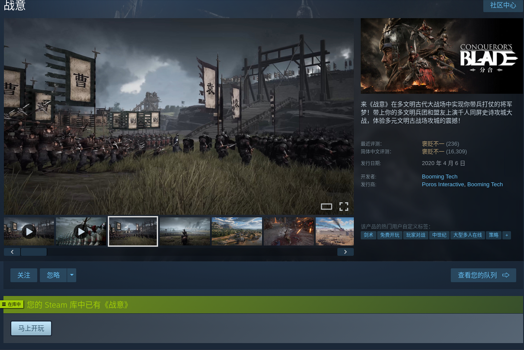Viewport: 524px width, 350px height.
Task: Open the 忽略 dropdown arrow
Action: [x=71, y=275]
